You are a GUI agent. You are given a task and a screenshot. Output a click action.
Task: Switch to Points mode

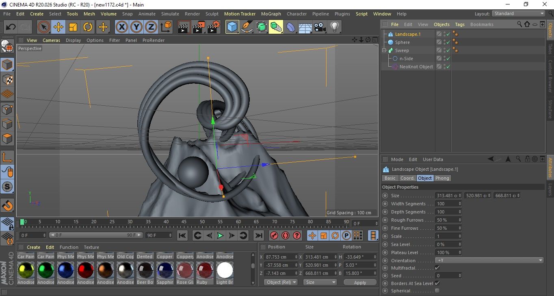click(7, 109)
